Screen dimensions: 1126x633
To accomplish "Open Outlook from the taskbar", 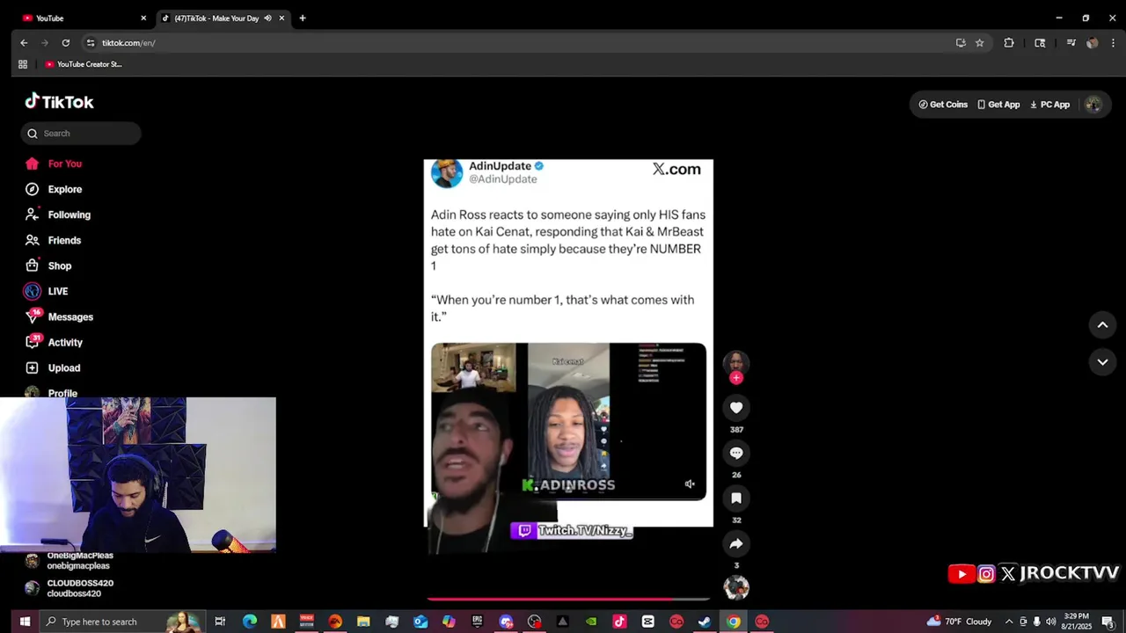I will click(420, 622).
